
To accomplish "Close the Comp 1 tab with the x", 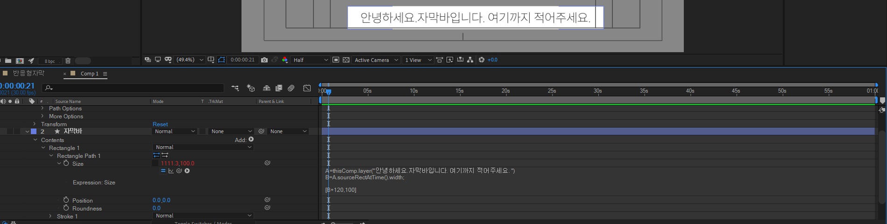I will tap(65, 74).
